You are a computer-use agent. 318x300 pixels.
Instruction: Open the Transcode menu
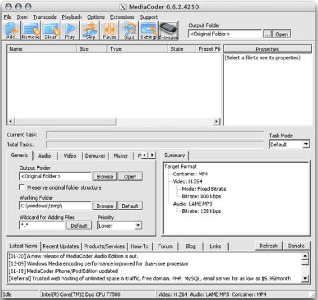[x=45, y=17]
